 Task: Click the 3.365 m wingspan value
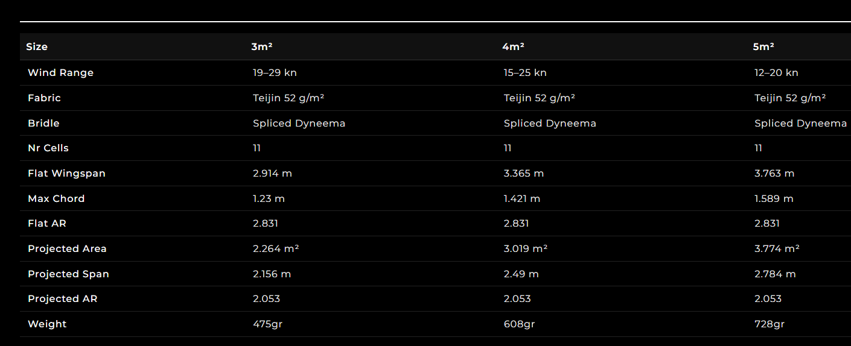[x=524, y=174]
